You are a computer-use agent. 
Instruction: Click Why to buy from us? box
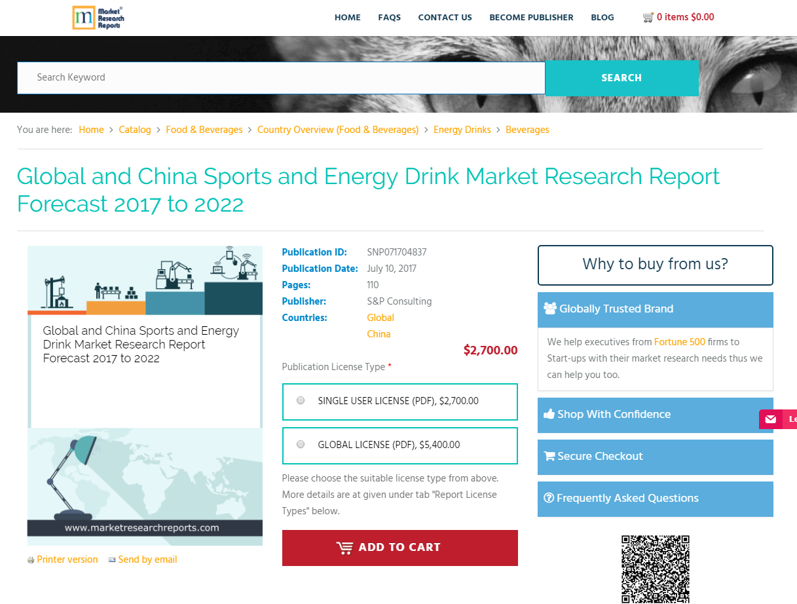click(x=656, y=265)
